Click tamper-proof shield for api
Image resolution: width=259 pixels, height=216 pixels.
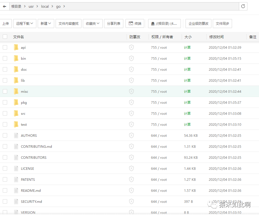pyautogui.click(x=131, y=47)
